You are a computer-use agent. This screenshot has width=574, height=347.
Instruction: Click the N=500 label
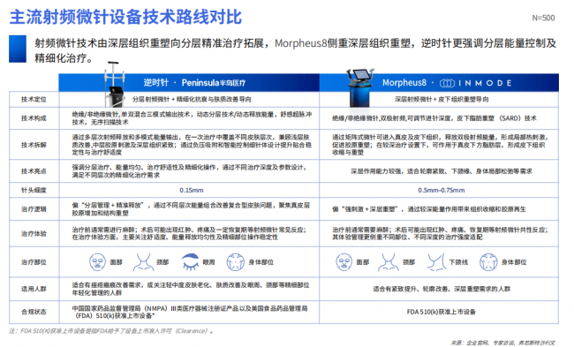(x=543, y=18)
